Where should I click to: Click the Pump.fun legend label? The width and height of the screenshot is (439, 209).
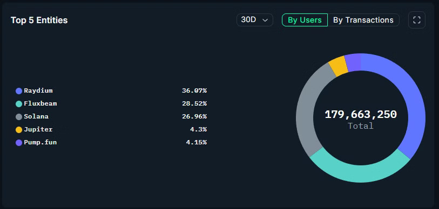coord(40,142)
